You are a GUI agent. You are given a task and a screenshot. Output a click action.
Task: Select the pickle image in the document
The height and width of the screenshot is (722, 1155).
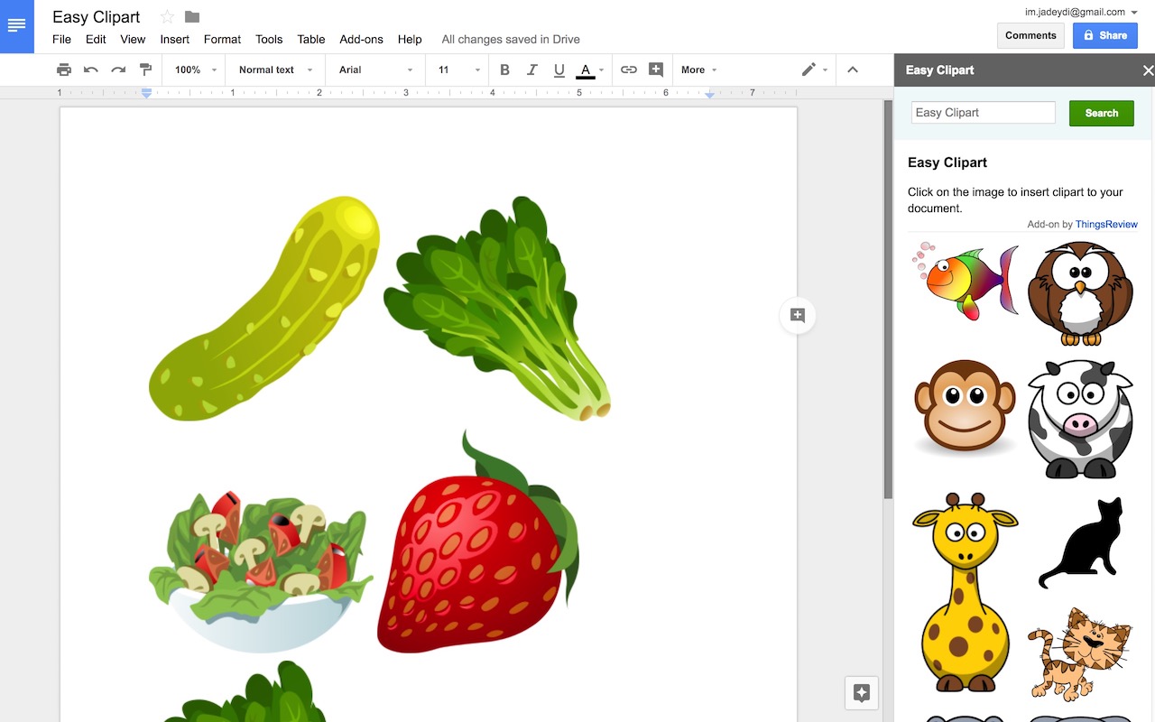(264, 308)
